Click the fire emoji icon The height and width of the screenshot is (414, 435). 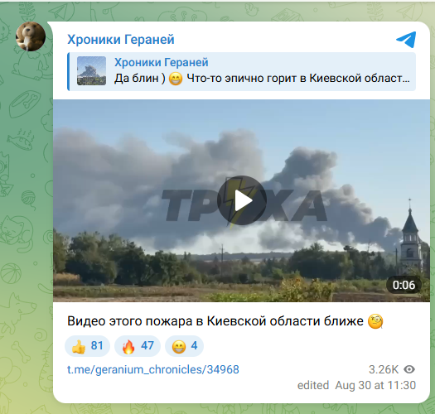[x=128, y=347]
